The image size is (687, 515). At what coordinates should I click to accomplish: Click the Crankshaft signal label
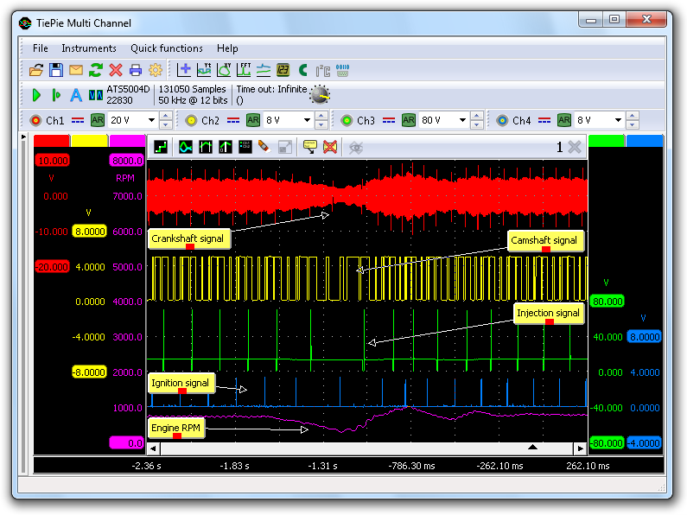point(188,238)
